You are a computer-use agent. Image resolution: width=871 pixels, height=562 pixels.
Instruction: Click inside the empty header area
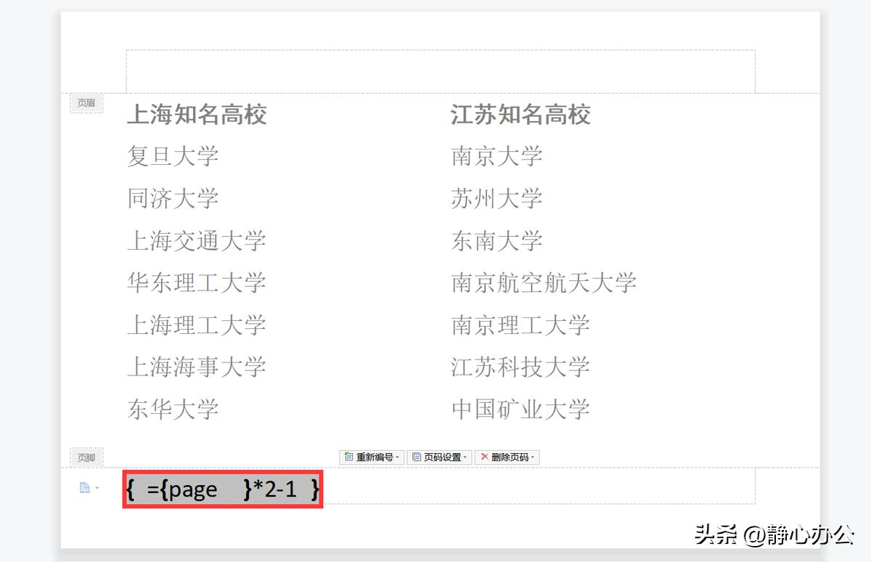pos(435,69)
